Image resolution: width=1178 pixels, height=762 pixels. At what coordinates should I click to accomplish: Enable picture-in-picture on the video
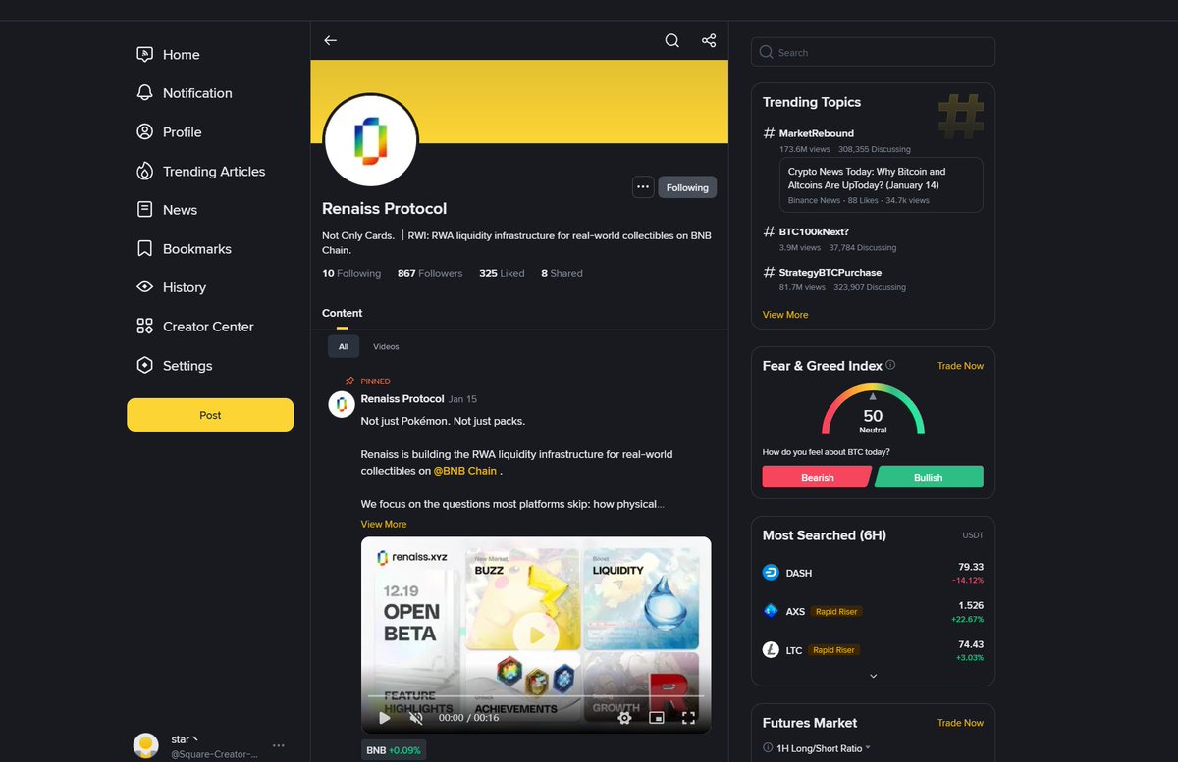pyautogui.click(x=657, y=718)
